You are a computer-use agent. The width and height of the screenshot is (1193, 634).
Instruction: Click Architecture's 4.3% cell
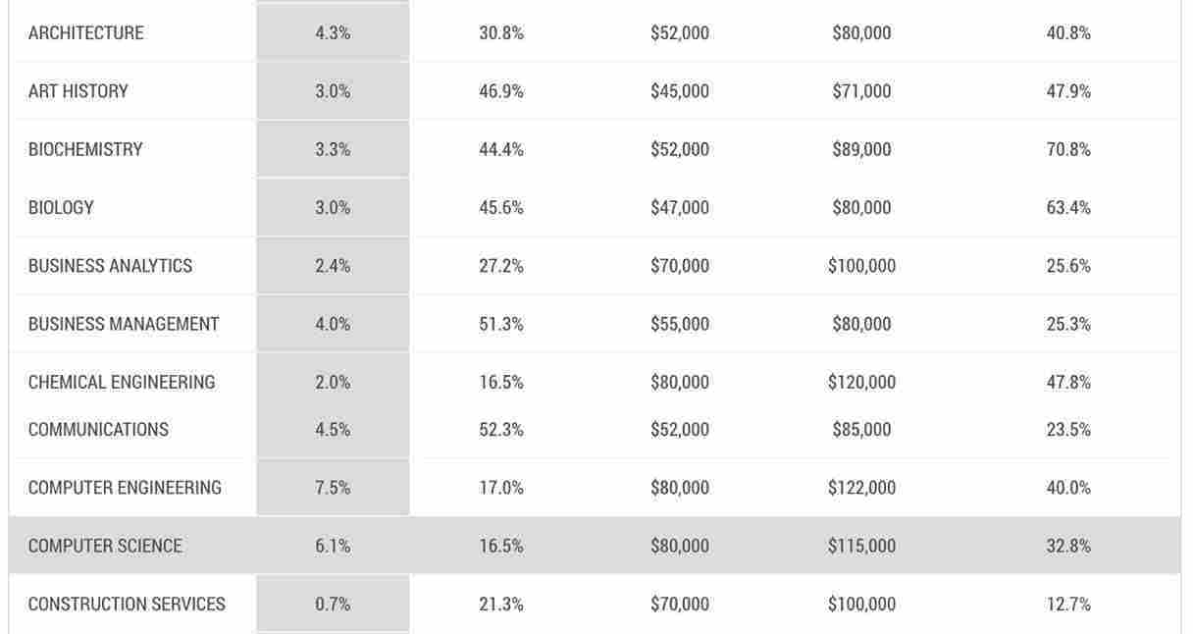click(333, 33)
